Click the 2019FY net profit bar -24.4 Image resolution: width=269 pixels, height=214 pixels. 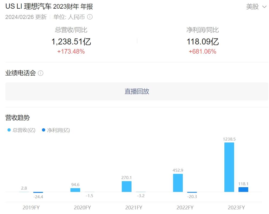pos(38,192)
